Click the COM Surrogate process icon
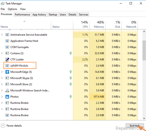 pyautogui.click(x=7, y=47)
